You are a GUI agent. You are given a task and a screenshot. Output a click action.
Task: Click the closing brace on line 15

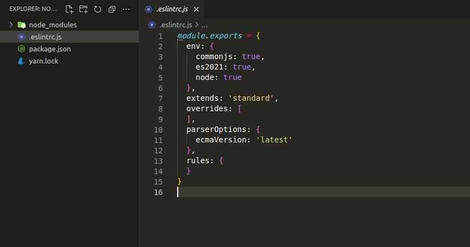[179, 182]
